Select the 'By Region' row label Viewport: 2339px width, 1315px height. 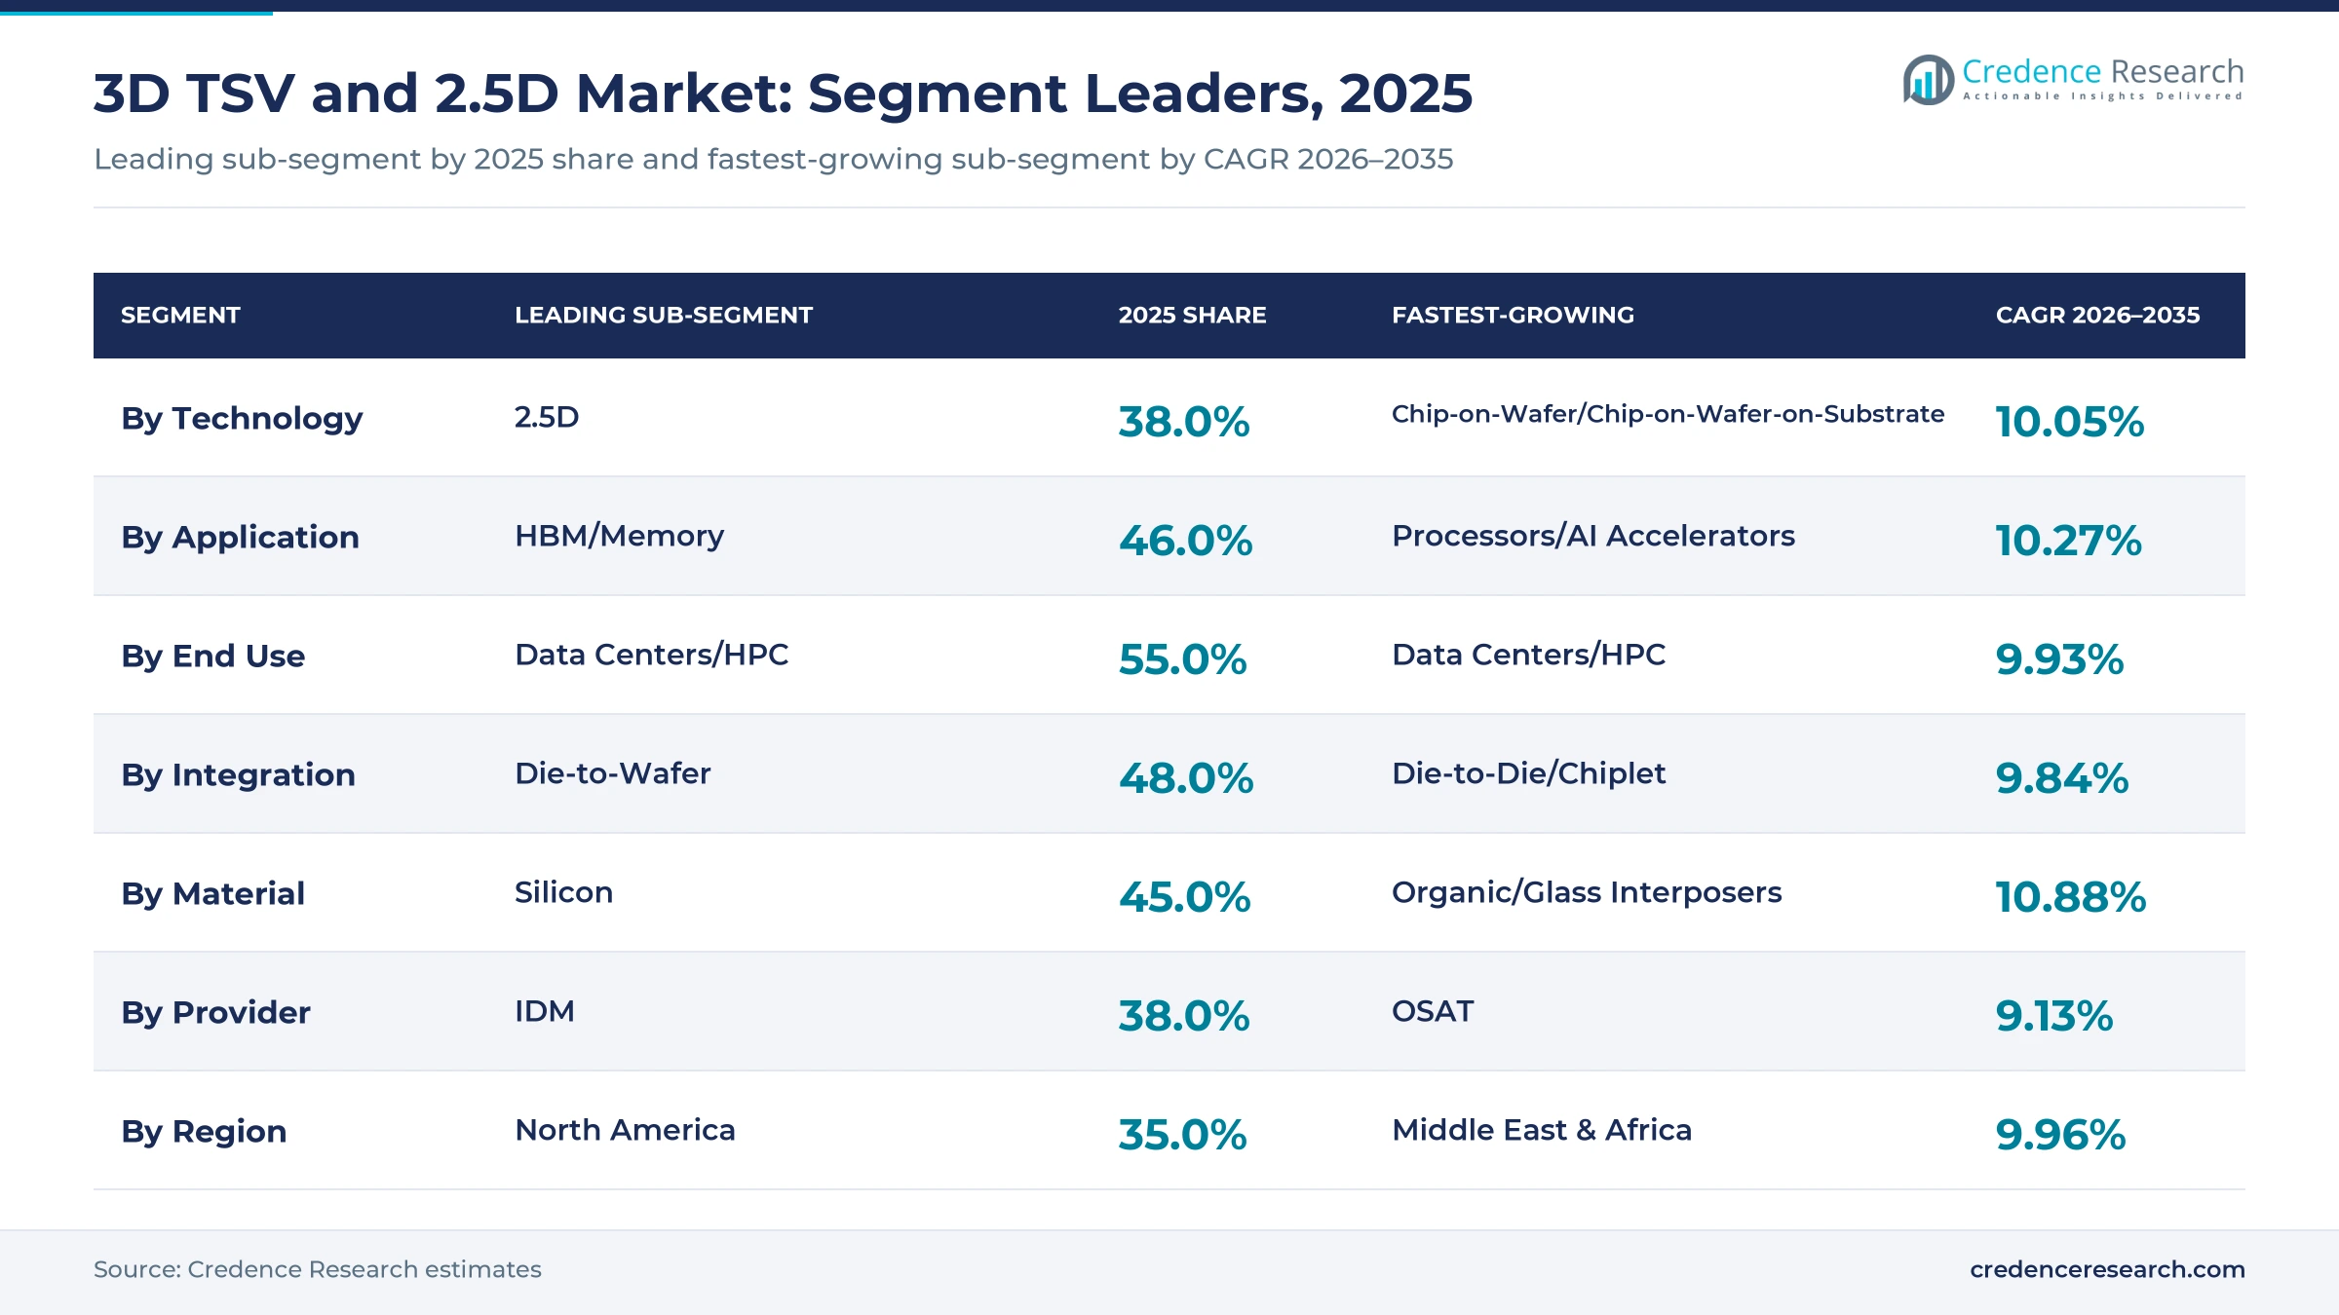pos(204,1132)
